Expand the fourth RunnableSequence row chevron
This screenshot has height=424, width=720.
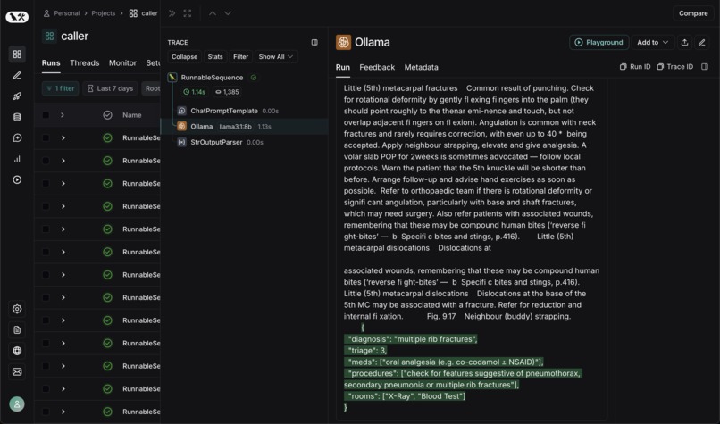(63, 206)
